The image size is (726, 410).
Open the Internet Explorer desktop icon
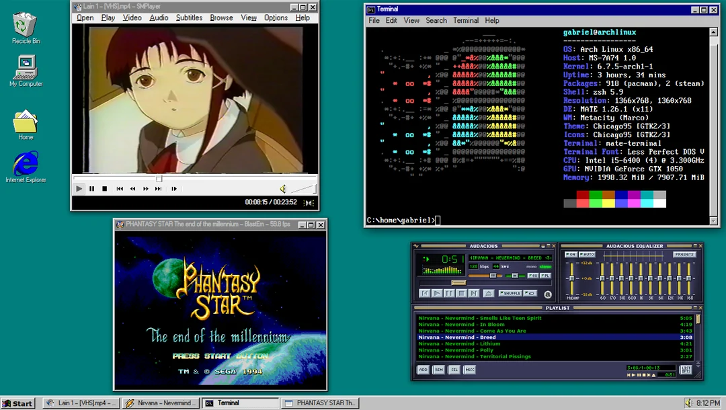(x=26, y=164)
